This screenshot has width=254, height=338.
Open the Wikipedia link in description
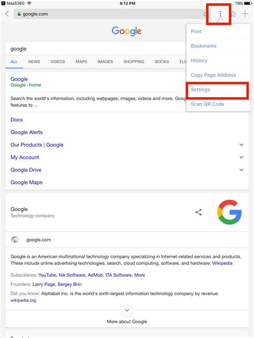coord(222,263)
